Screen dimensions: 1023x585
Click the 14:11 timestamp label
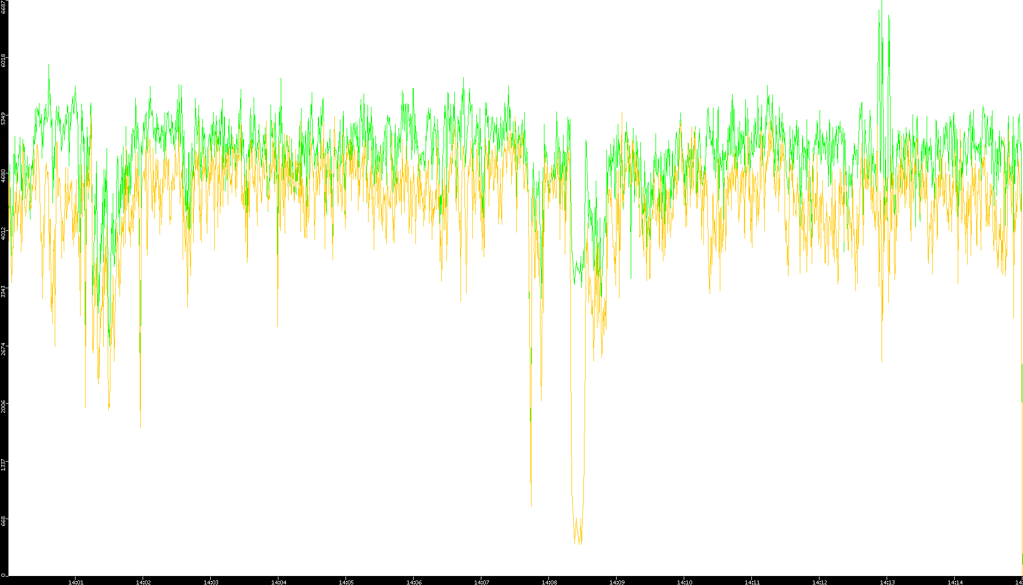(752, 582)
